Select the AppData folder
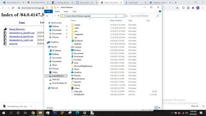The width and height of the screenshot is (206, 116). coord(78,44)
